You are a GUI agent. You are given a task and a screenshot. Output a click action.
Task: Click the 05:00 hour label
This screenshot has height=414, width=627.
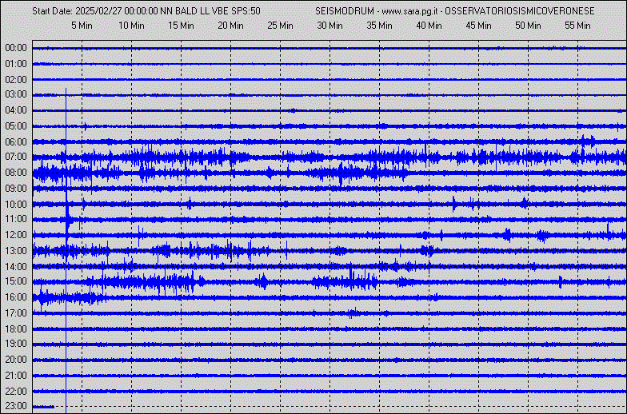(x=16, y=126)
